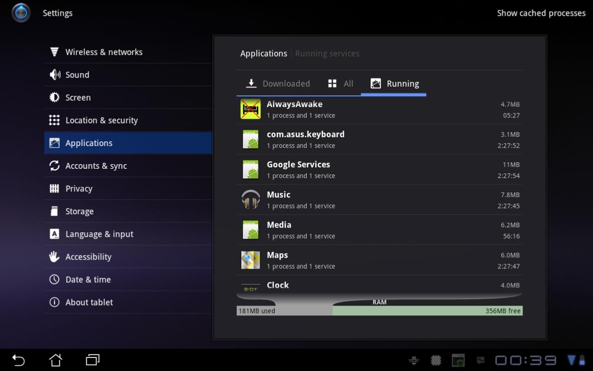
Task: Open Privacy settings
Action: [128, 188]
